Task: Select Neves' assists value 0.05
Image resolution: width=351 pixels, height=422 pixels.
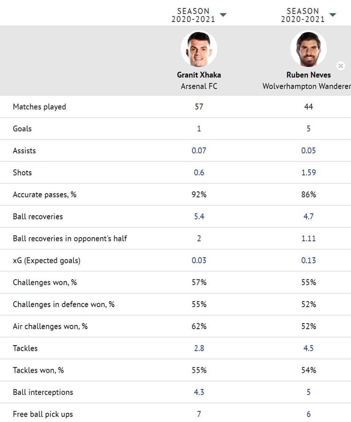Action: tap(308, 151)
